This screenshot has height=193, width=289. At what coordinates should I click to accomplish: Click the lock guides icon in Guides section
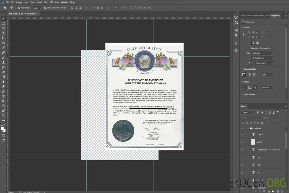(249, 88)
